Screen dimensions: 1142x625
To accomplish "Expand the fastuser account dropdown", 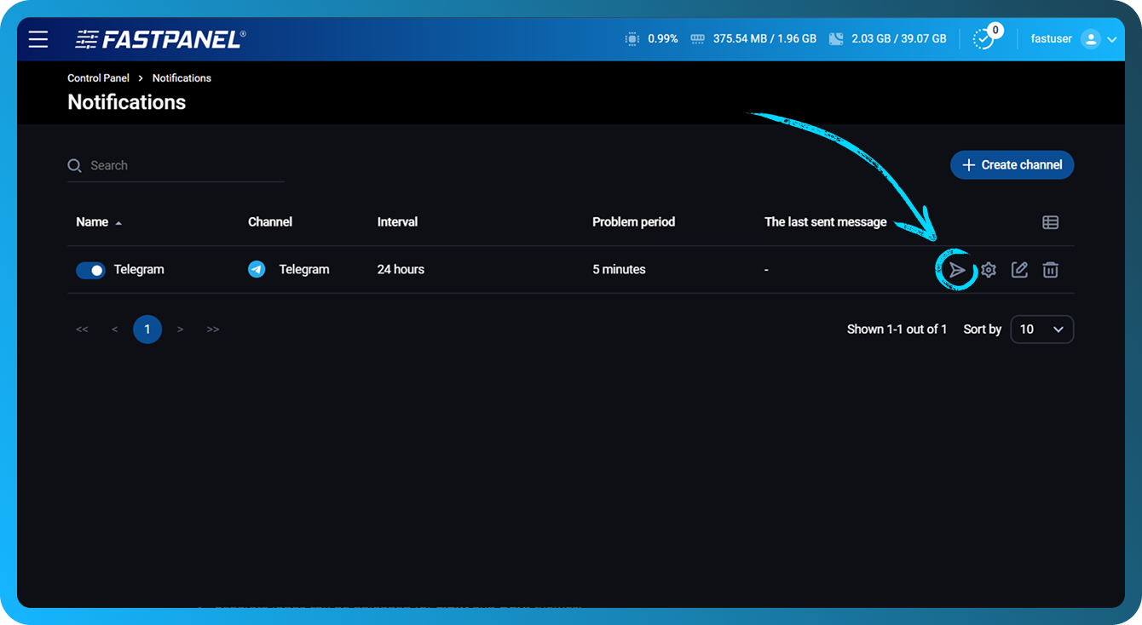I will click(x=1111, y=39).
